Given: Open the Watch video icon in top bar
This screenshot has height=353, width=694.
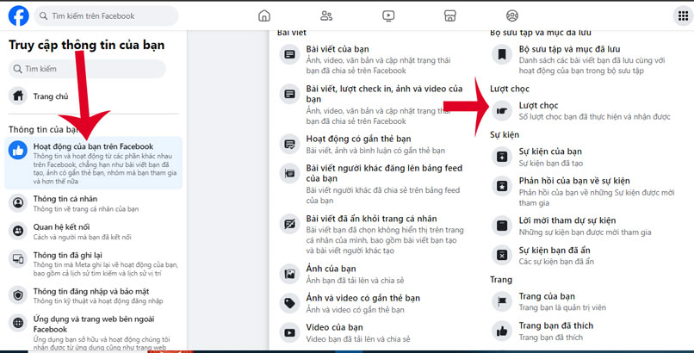Looking at the screenshot, I should 388,15.
